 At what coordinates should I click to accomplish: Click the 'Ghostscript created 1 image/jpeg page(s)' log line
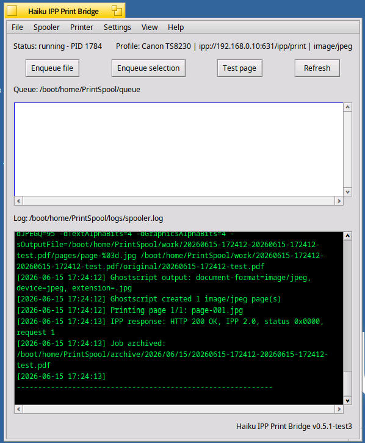[149, 299]
